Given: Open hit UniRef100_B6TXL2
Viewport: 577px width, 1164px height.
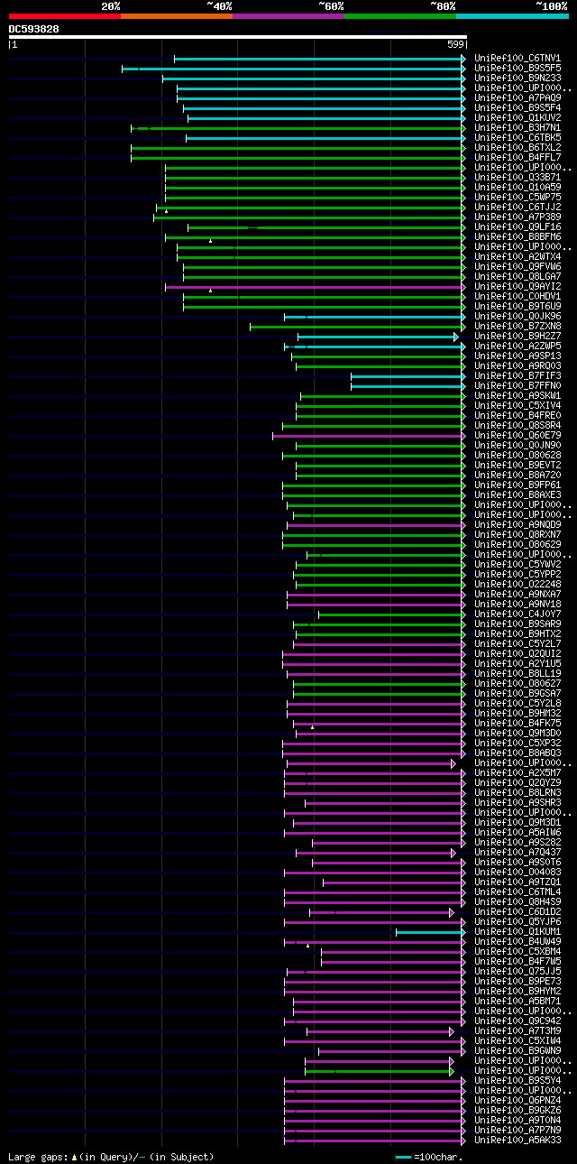Looking at the screenshot, I should pyautogui.click(x=517, y=148).
